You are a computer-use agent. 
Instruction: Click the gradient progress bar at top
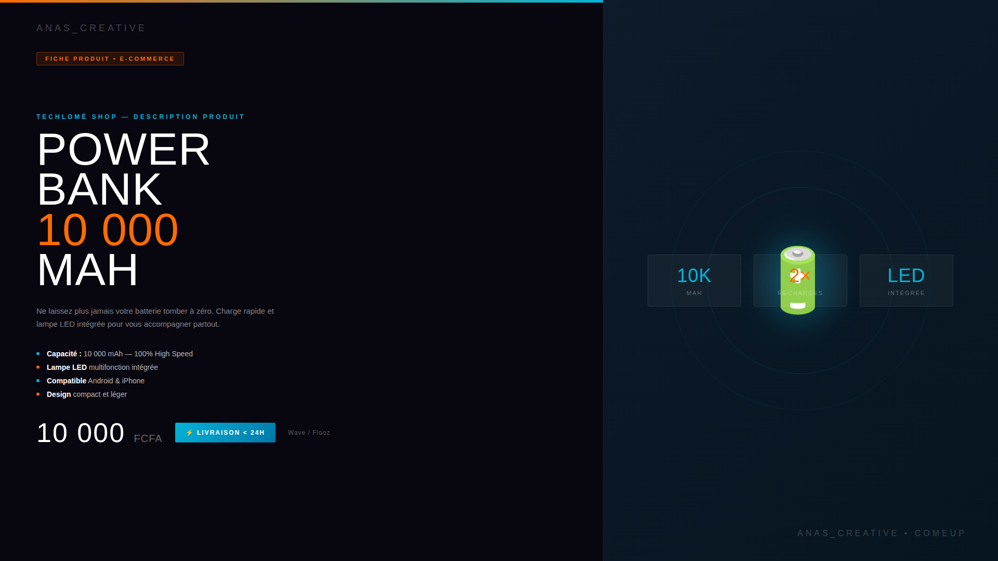tap(301, 1)
